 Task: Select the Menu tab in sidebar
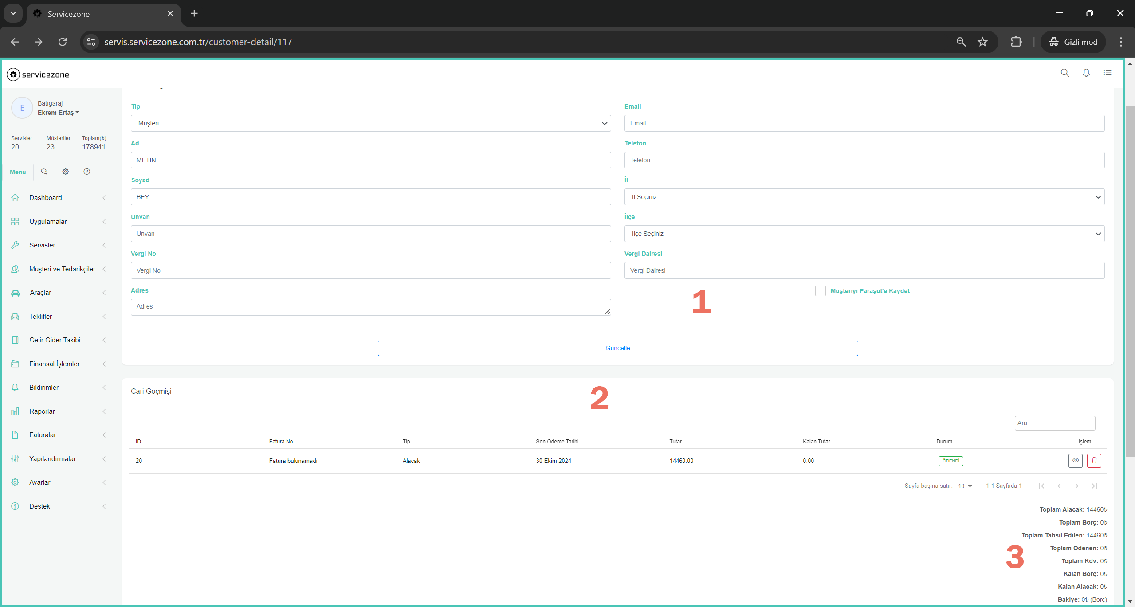[x=18, y=172]
